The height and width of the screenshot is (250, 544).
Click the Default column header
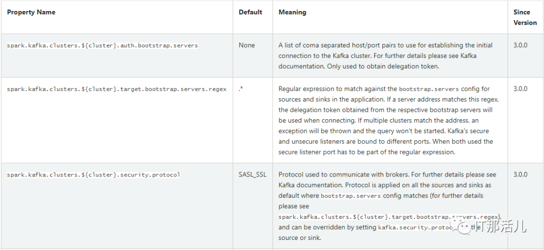pyautogui.click(x=250, y=12)
